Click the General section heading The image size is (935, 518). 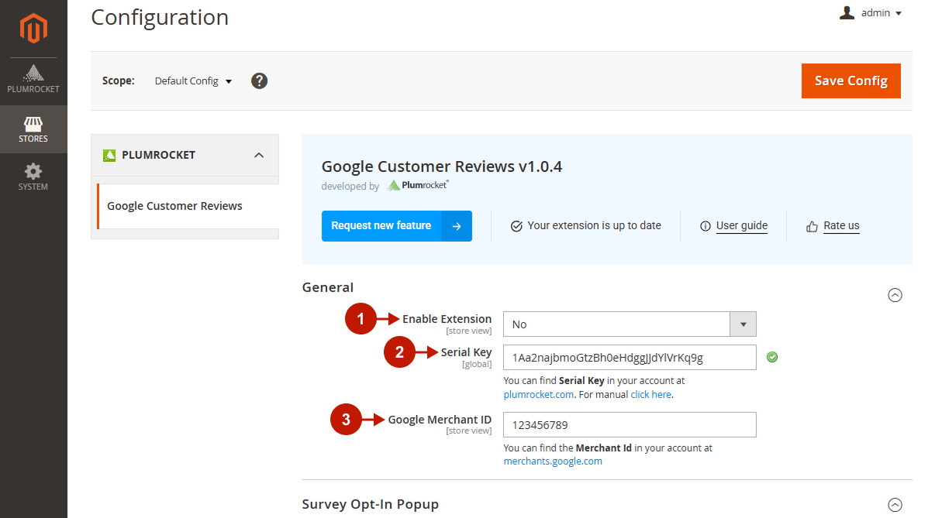328,287
